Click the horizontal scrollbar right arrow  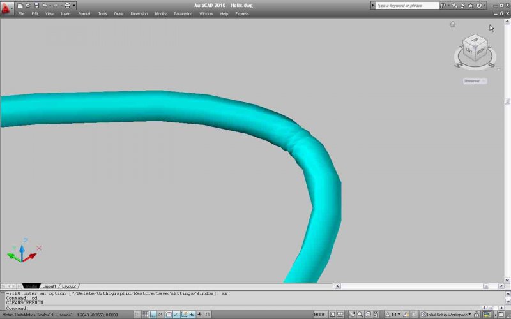pos(501,286)
